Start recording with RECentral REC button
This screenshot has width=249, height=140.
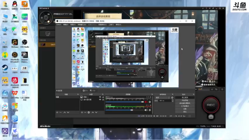(x=211, y=105)
